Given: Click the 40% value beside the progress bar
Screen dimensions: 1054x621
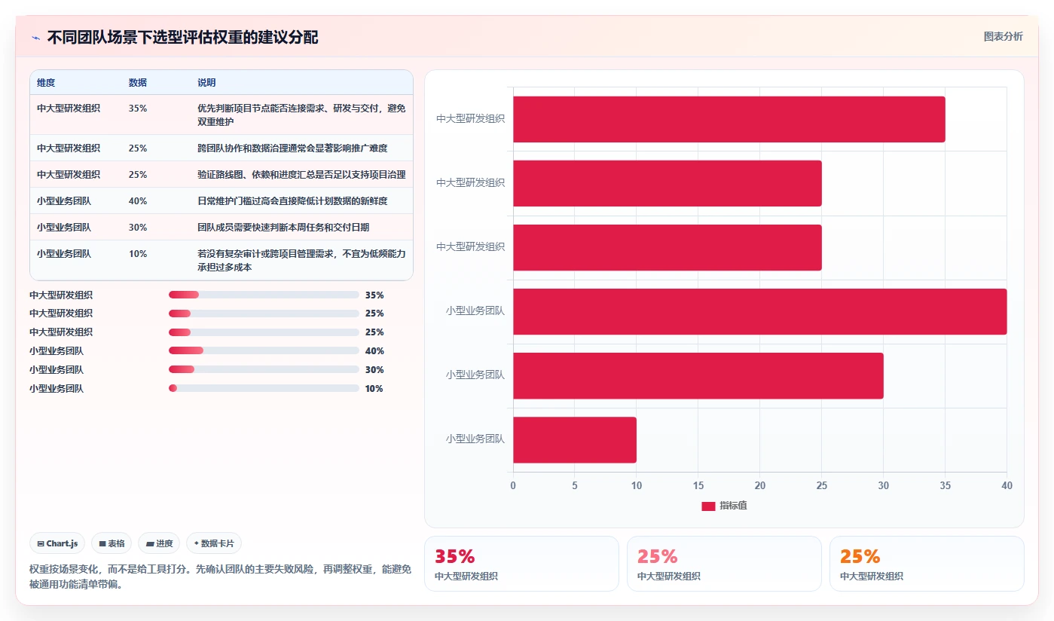Looking at the screenshot, I should click(x=374, y=351).
